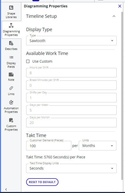
Task: Open the Display Fields list icon
Action: point(11,57)
